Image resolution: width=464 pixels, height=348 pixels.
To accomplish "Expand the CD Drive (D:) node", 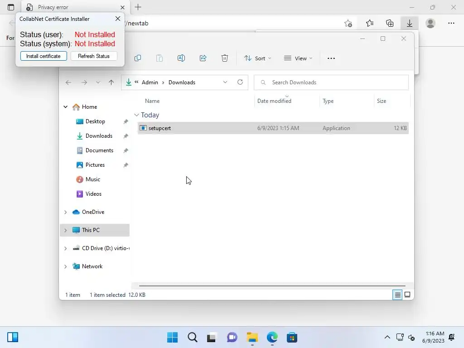I will pyautogui.click(x=65, y=248).
